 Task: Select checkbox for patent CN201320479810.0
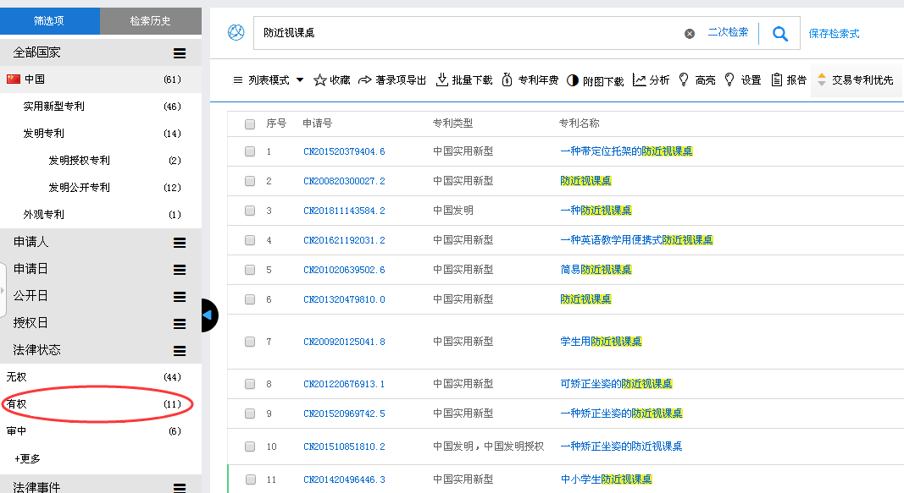coord(250,299)
